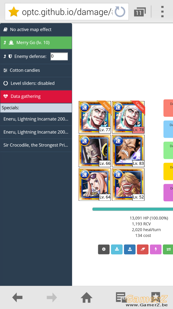Toggle Level sliders: disabled option

(36, 83)
